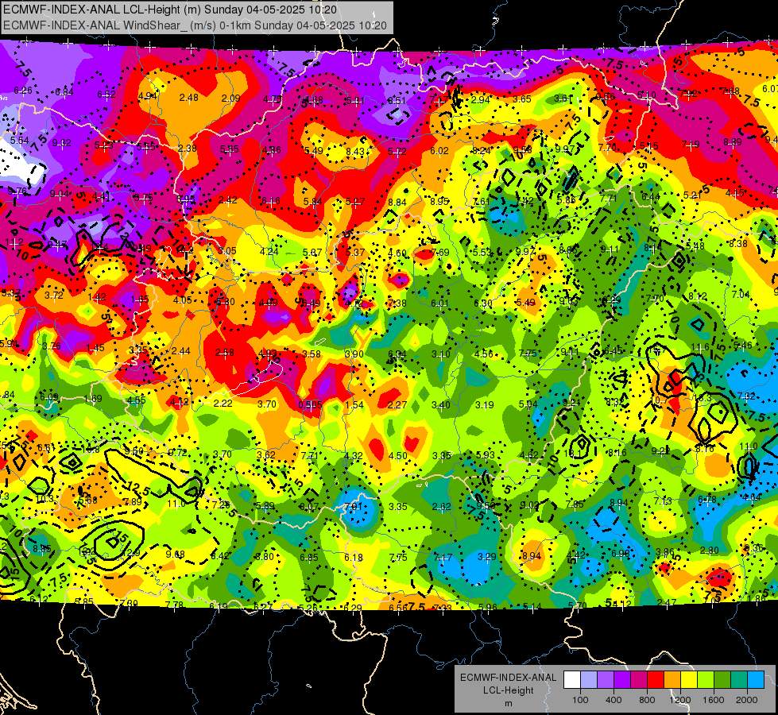Click the wind shear value '8.43'
Image resolution: width=778 pixels, height=715 pixels.
coord(355,151)
